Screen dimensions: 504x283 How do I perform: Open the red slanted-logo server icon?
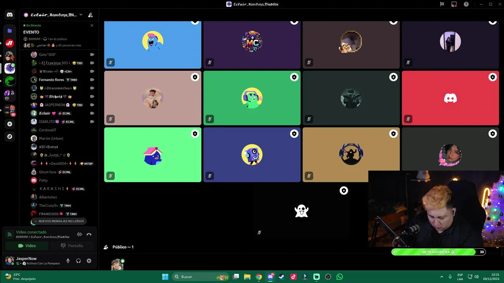point(10,43)
